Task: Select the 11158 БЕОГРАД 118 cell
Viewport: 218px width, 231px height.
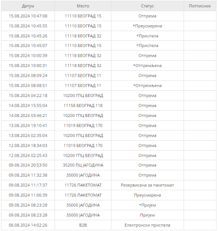Action: [83, 105]
